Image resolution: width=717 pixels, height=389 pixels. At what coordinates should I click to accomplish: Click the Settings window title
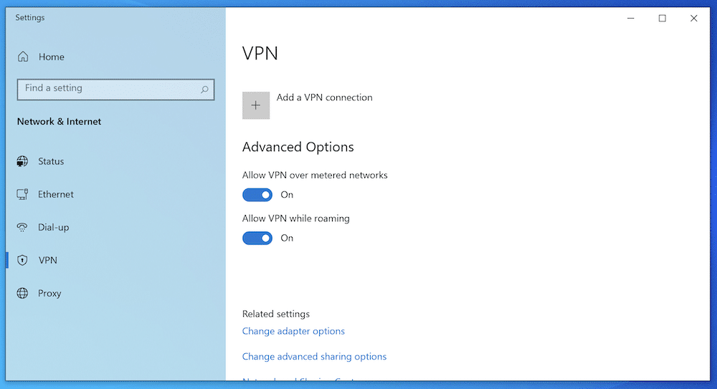click(x=30, y=17)
